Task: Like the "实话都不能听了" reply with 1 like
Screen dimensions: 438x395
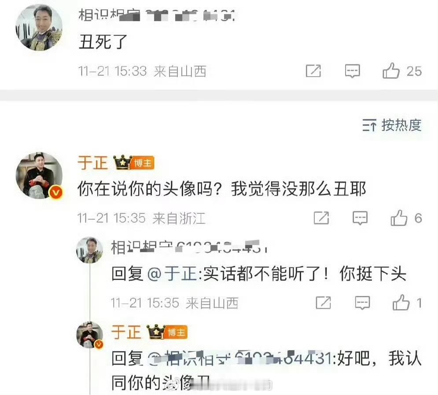Action: (x=401, y=303)
